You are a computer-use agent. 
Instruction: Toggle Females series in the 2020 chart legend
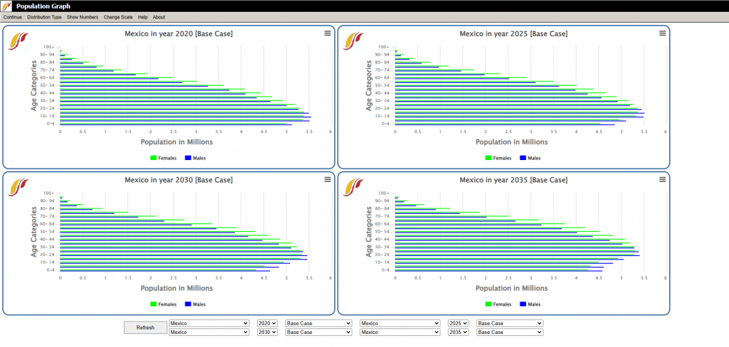(x=163, y=158)
